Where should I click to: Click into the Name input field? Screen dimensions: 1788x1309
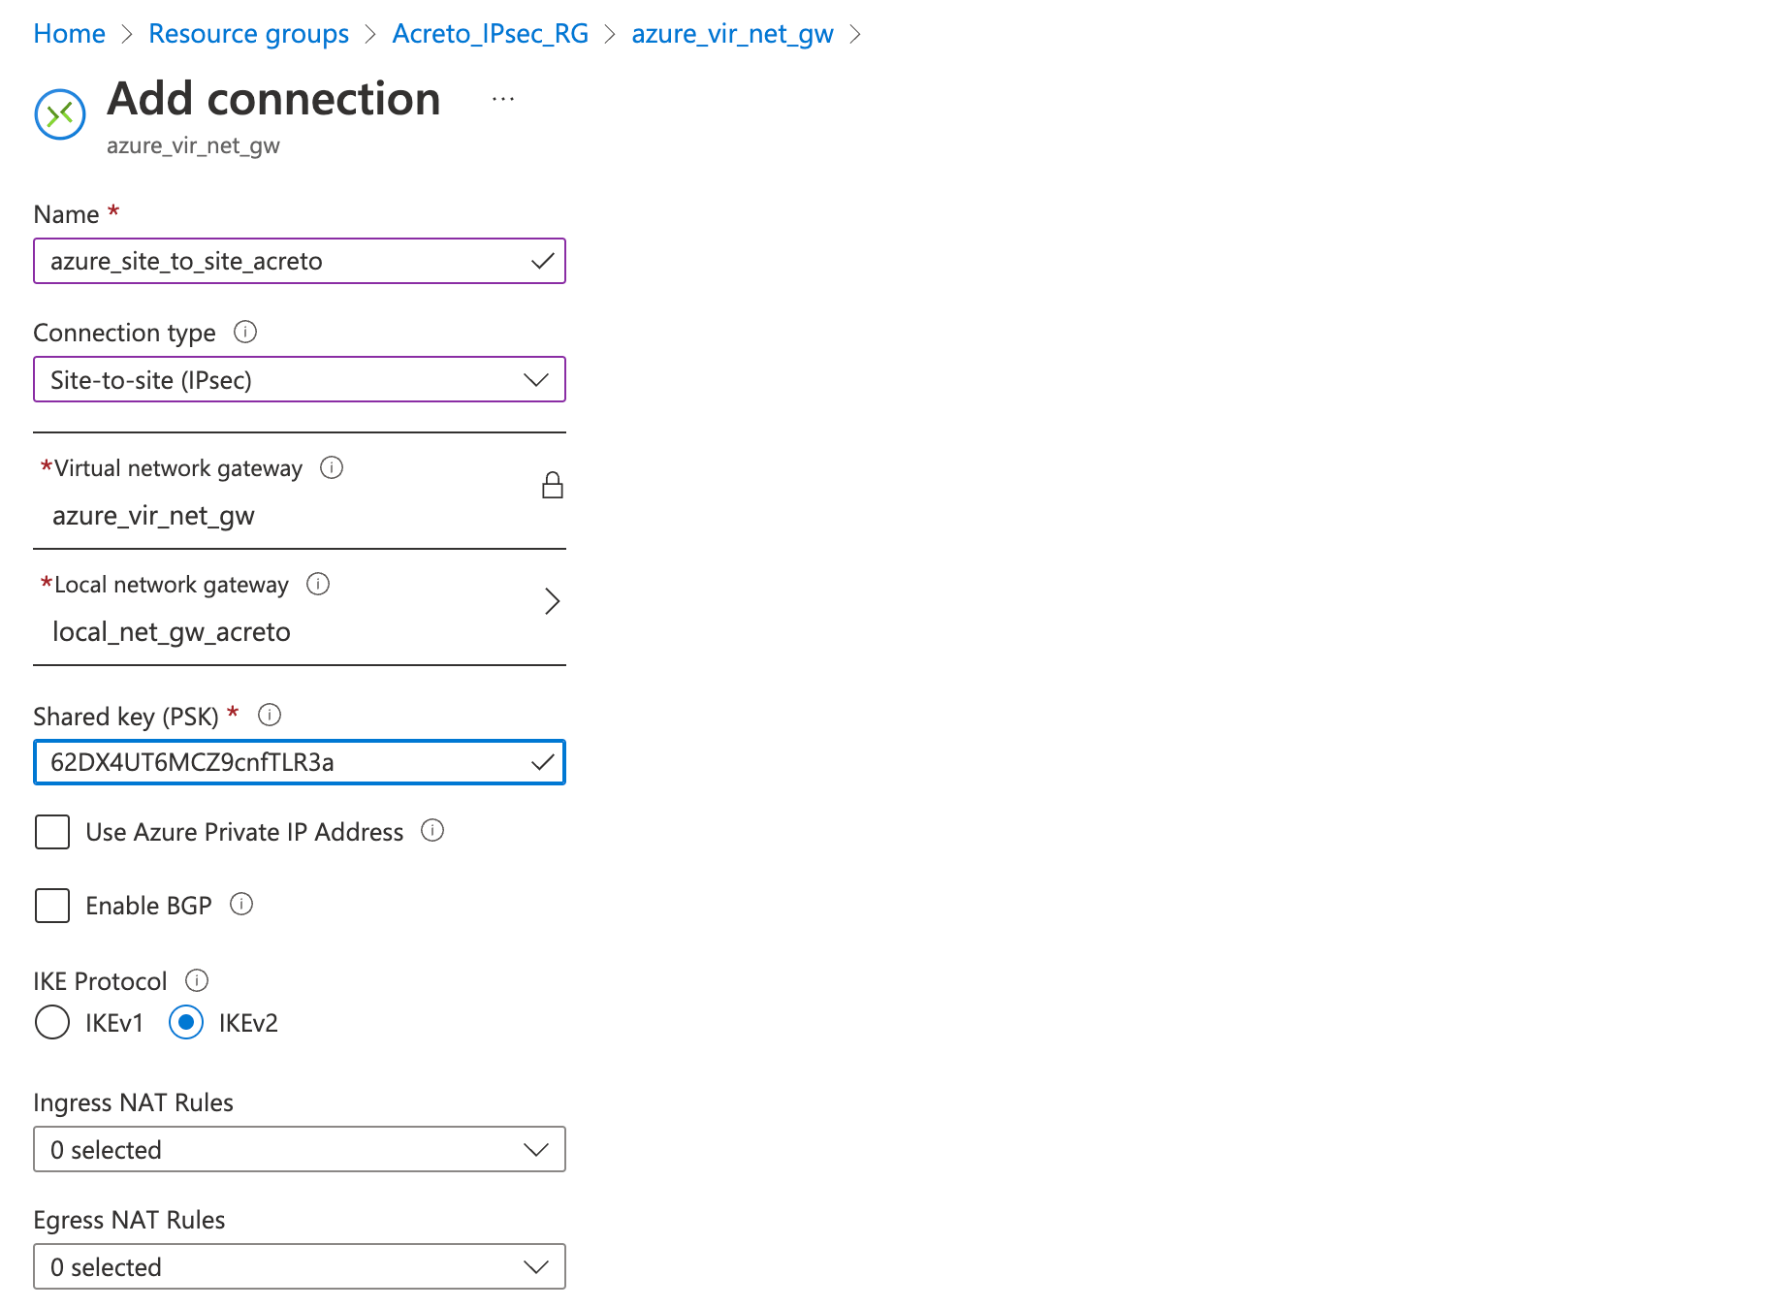pyautogui.click(x=300, y=261)
